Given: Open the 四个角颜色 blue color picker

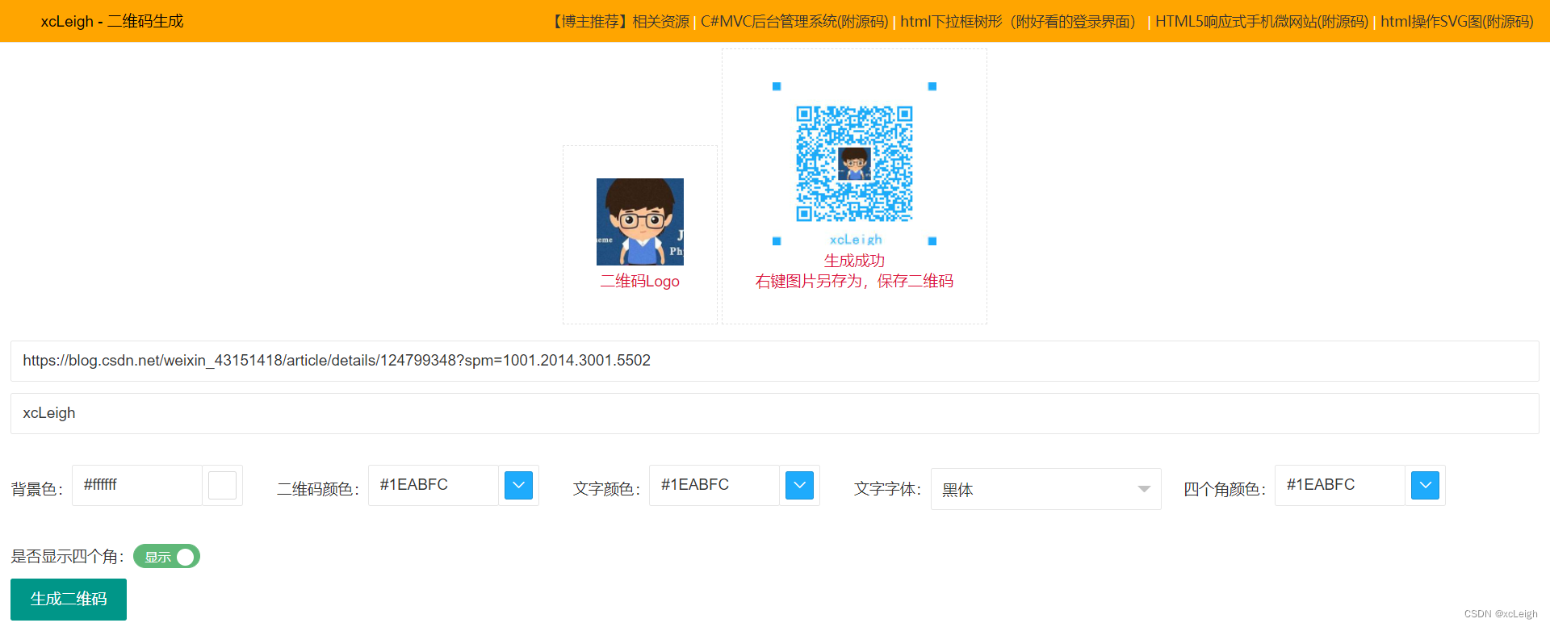Looking at the screenshot, I should pos(1425,486).
